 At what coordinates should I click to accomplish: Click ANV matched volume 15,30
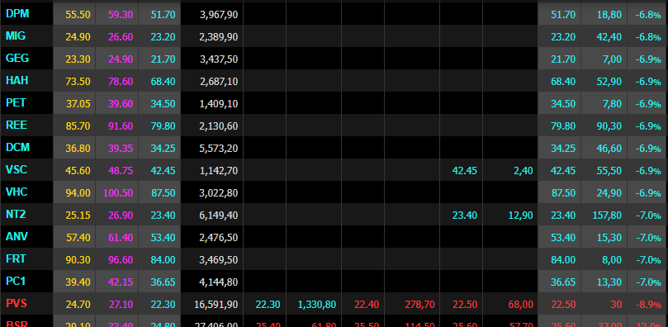click(609, 238)
